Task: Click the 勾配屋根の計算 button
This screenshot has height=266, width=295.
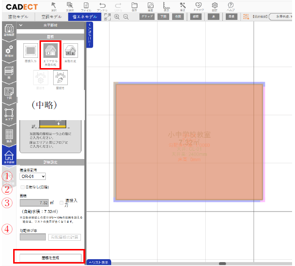Action: click(65, 237)
